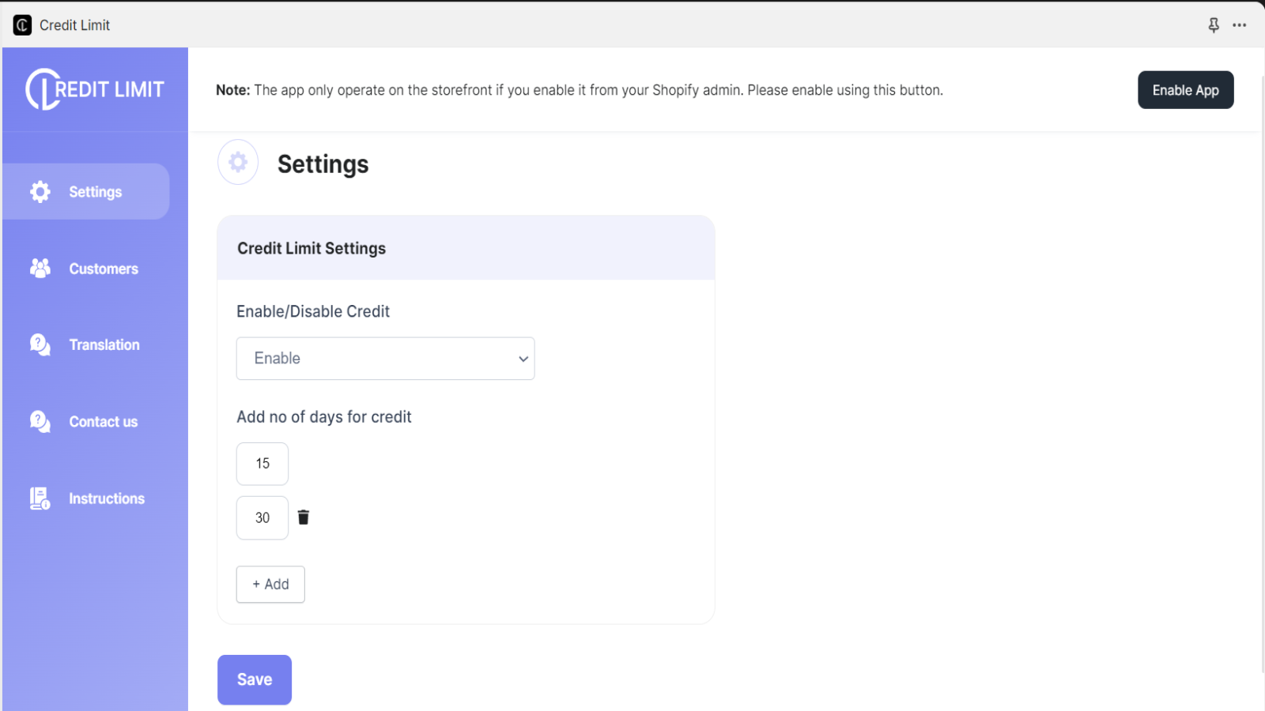Click the Credit Limit app icon in top bar
The width and height of the screenshot is (1265, 711).
(21, 24)
